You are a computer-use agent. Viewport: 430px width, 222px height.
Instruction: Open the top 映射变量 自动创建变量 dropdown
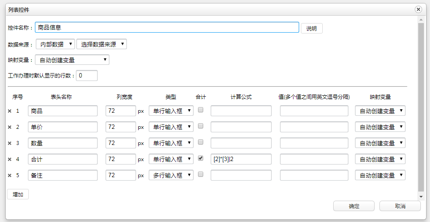(72, 60)
